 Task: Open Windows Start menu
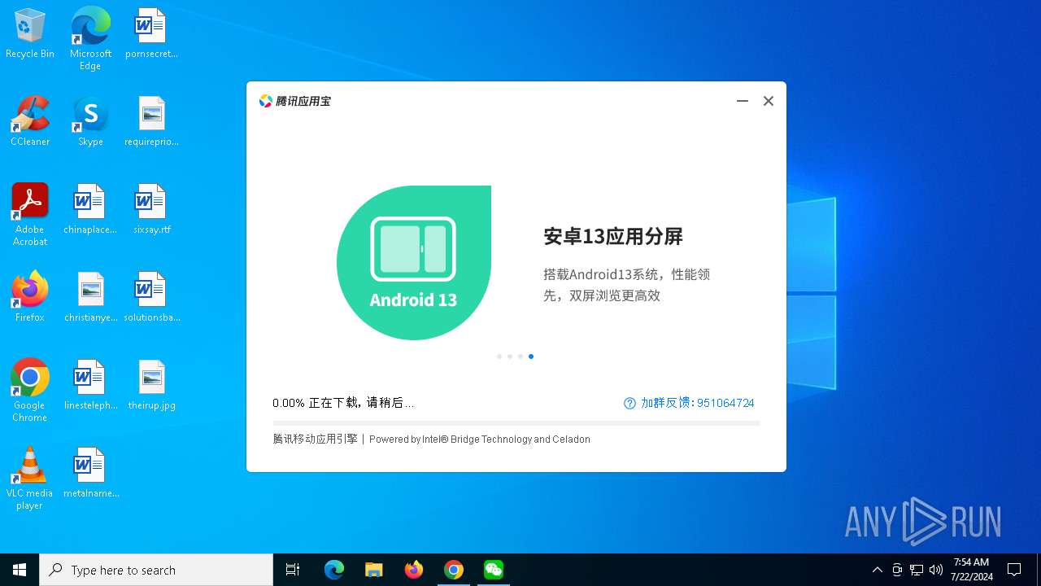coord(20,570)
